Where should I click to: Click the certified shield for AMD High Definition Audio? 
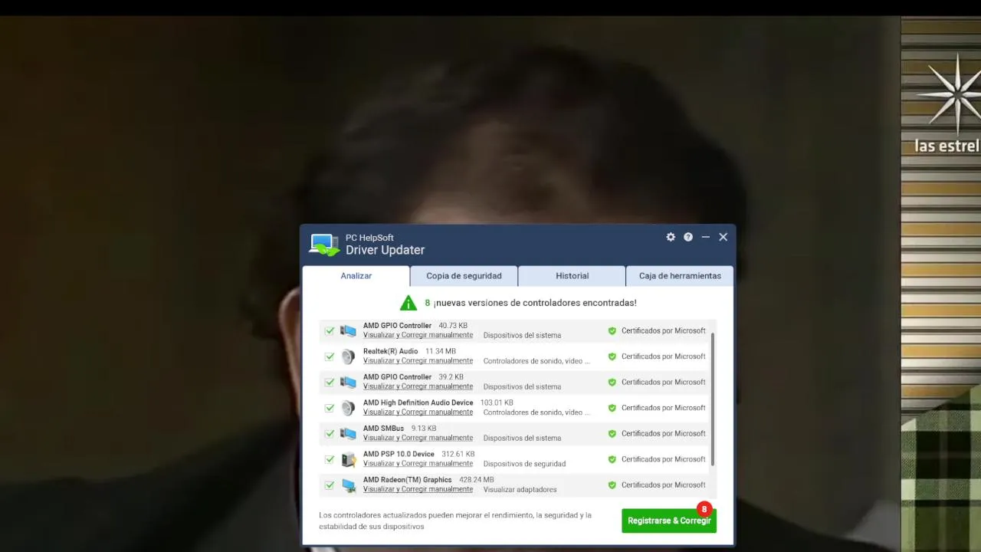pyautogui.click(x=612, y=408)
